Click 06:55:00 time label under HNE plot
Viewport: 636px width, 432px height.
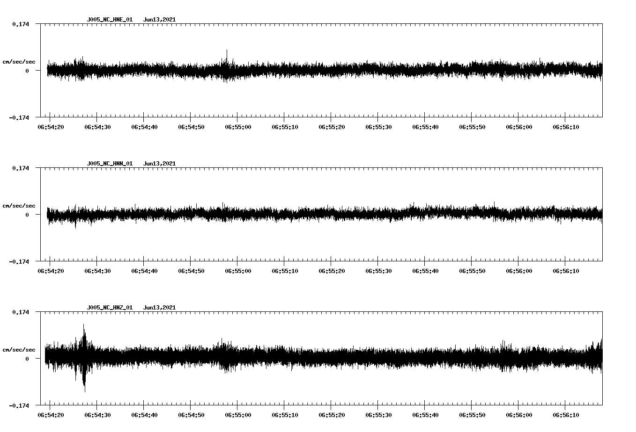pyautogui.click(x=238, y=127)
